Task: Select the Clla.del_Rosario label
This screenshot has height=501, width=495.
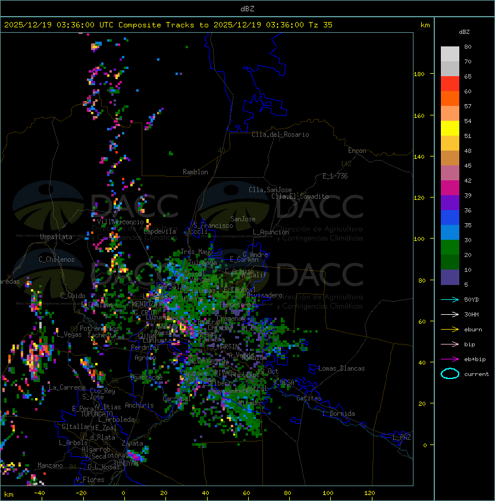Action: click(280, 134)
